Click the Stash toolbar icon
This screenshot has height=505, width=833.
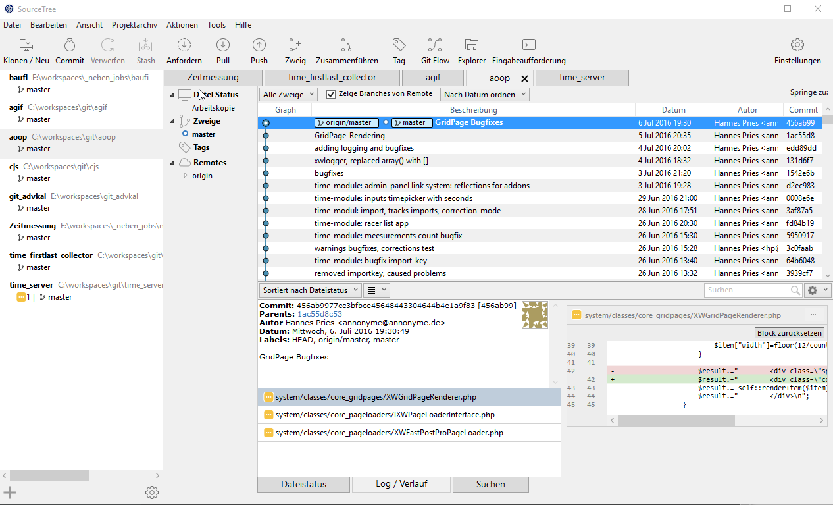click(145, 45)
